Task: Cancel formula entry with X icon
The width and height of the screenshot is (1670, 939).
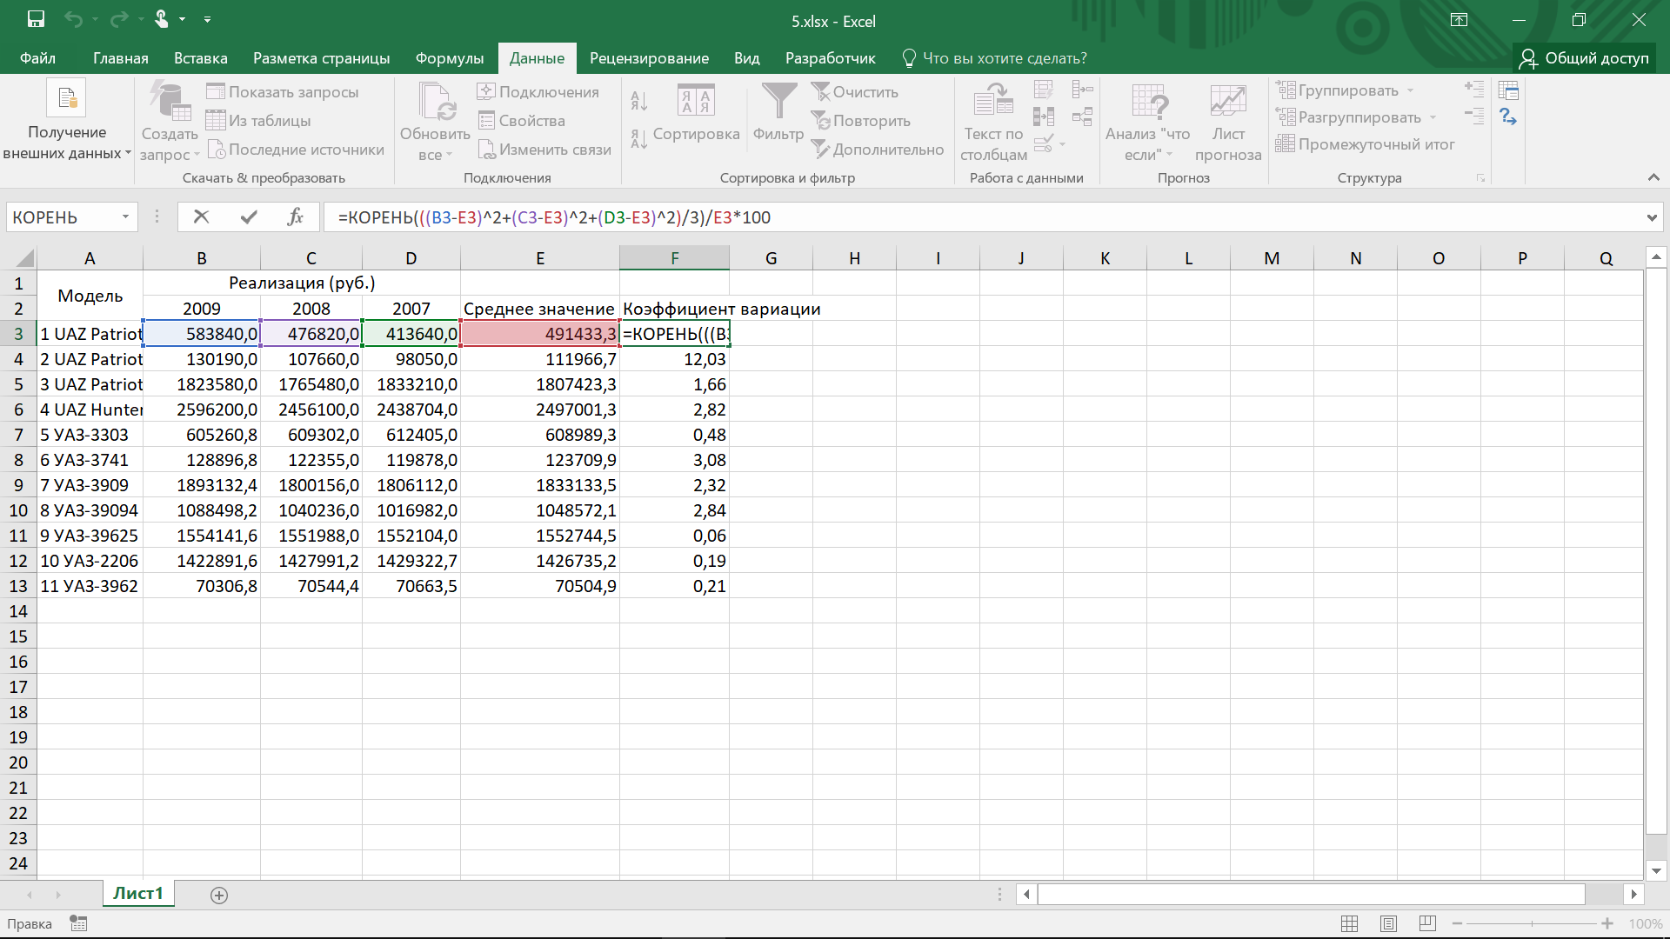Action: pos(201,217)
